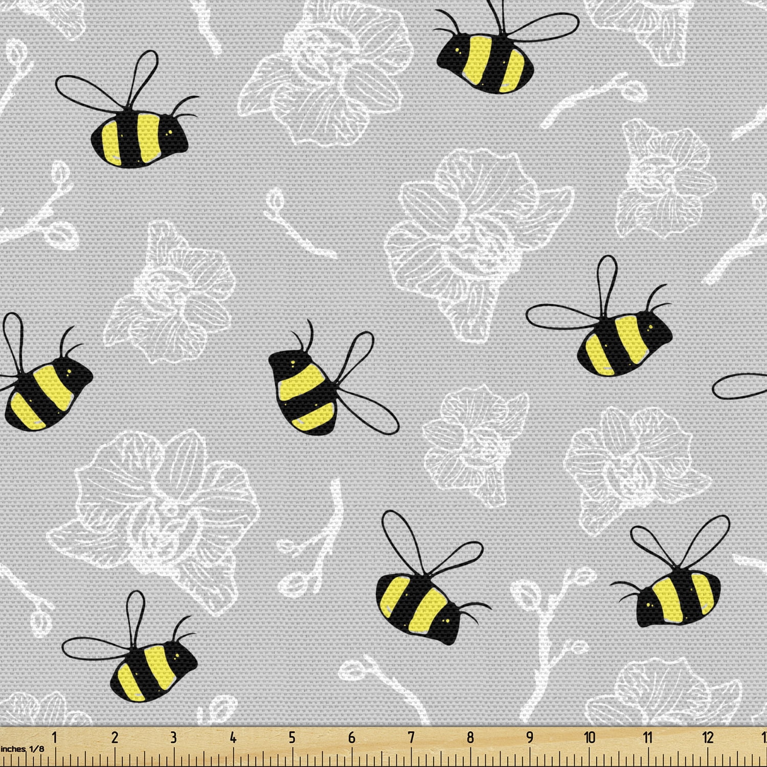The height and width of the screenshot is (767, 767).
Task: Select number 10 on the ruler
Action: pyautogui.click(x=590, y=737)
